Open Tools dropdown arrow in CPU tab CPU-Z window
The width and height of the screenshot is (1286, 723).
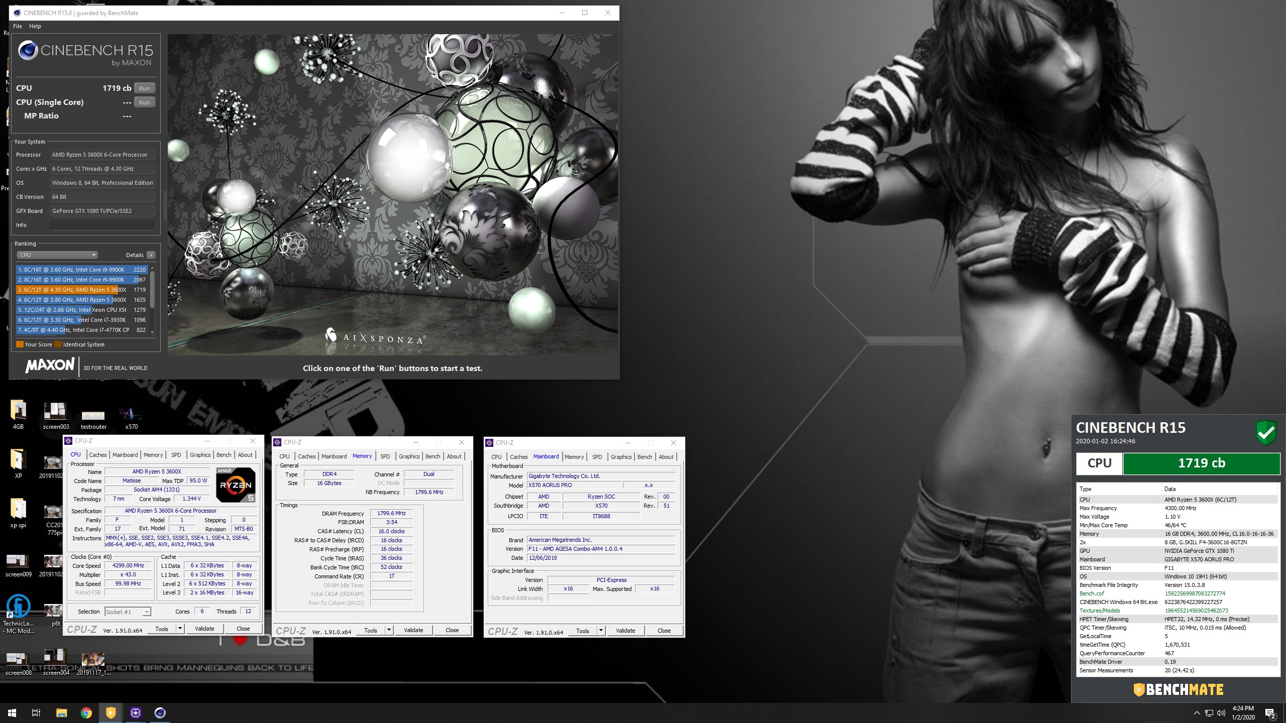(180, 629)
